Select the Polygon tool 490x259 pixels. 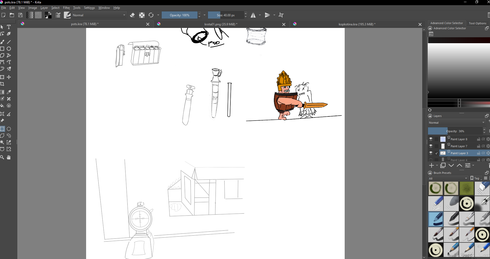click(2, 55)
